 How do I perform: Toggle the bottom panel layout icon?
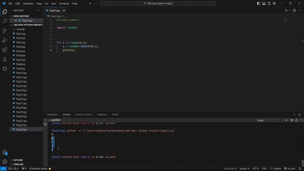click(264, 3)
